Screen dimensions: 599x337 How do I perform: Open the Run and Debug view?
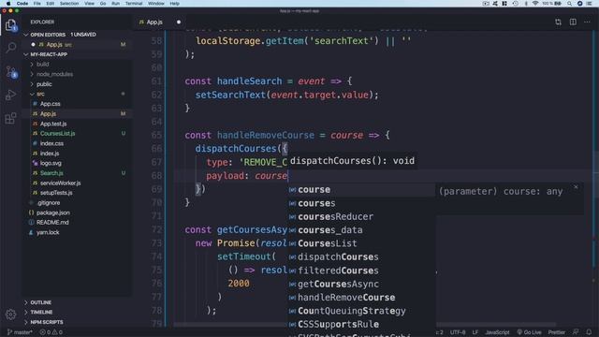11,95
